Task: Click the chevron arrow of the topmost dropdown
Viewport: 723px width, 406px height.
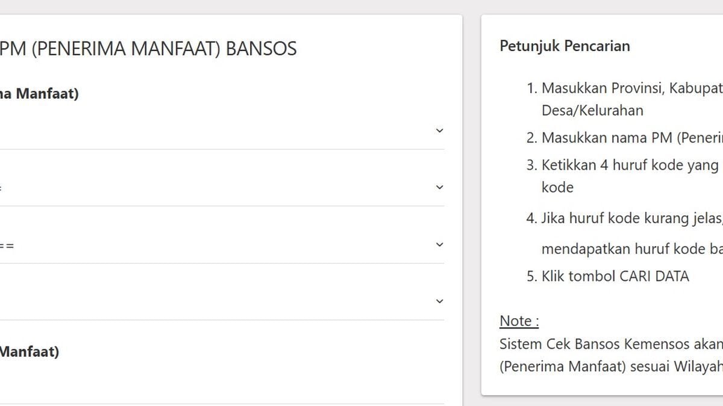Action: point(439,131)
